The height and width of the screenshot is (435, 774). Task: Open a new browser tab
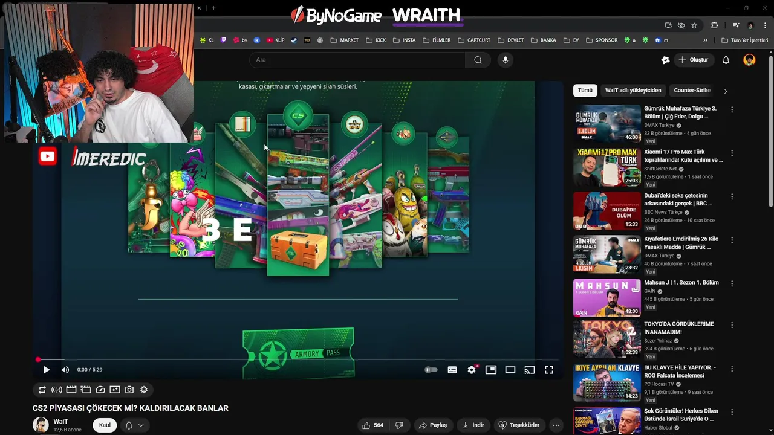tap(213, 8)
